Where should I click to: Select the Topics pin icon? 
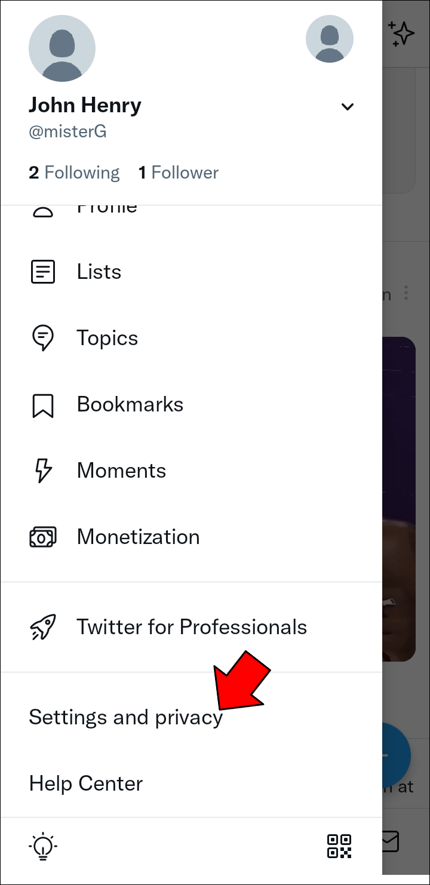(x=42, y=337)
